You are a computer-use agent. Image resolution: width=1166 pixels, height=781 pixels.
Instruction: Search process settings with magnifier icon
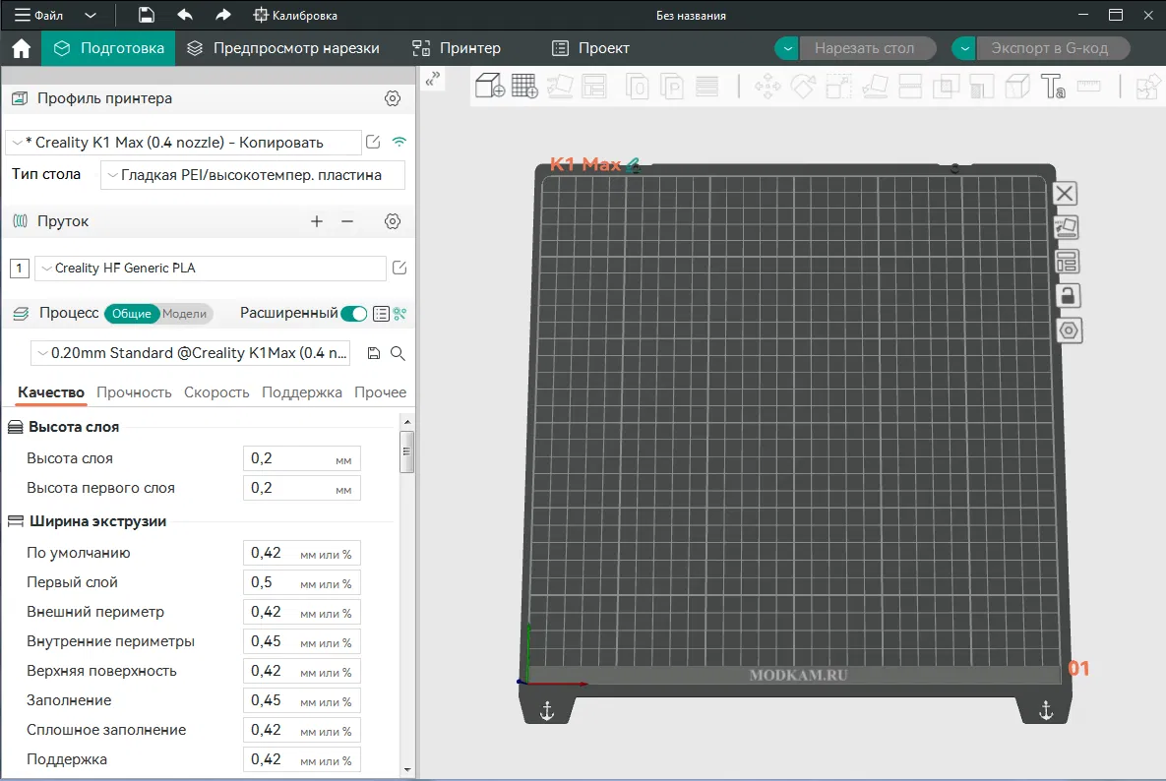point(398,353)
